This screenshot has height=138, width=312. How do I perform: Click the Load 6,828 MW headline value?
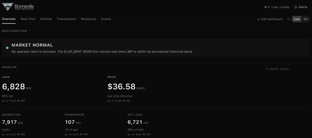tap(17, 87)
